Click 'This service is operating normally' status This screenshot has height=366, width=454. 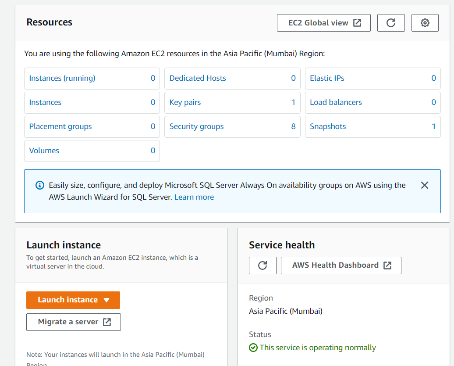click(318, 348)
